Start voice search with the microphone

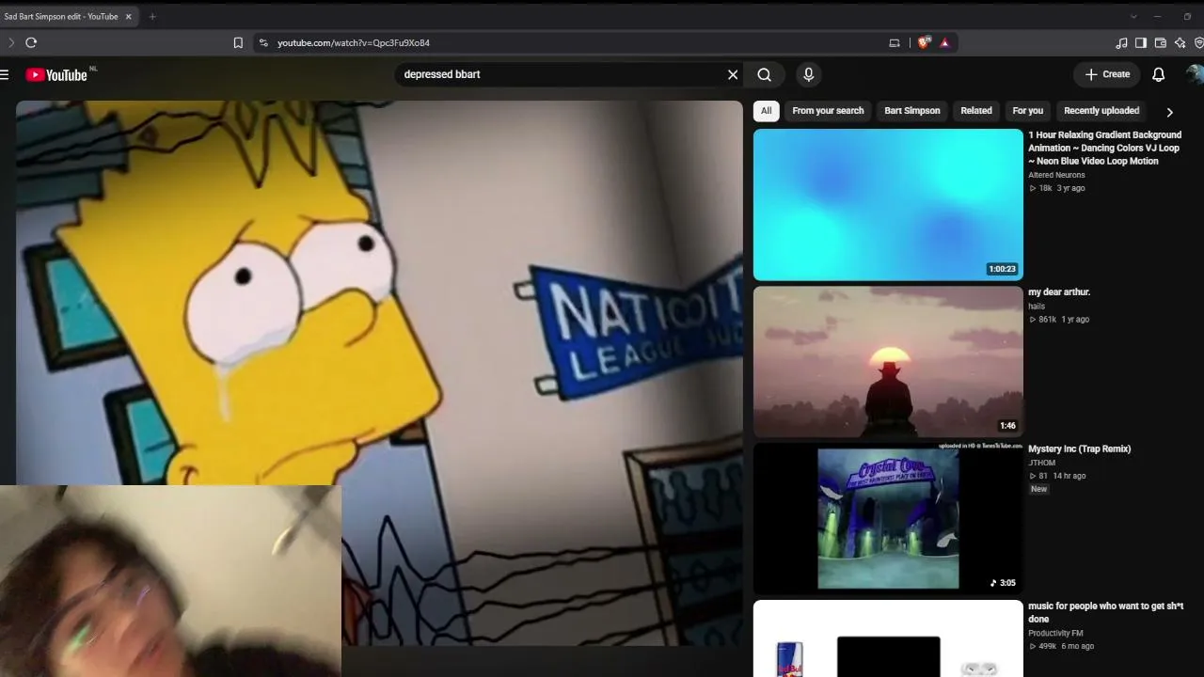pos(808,74)
